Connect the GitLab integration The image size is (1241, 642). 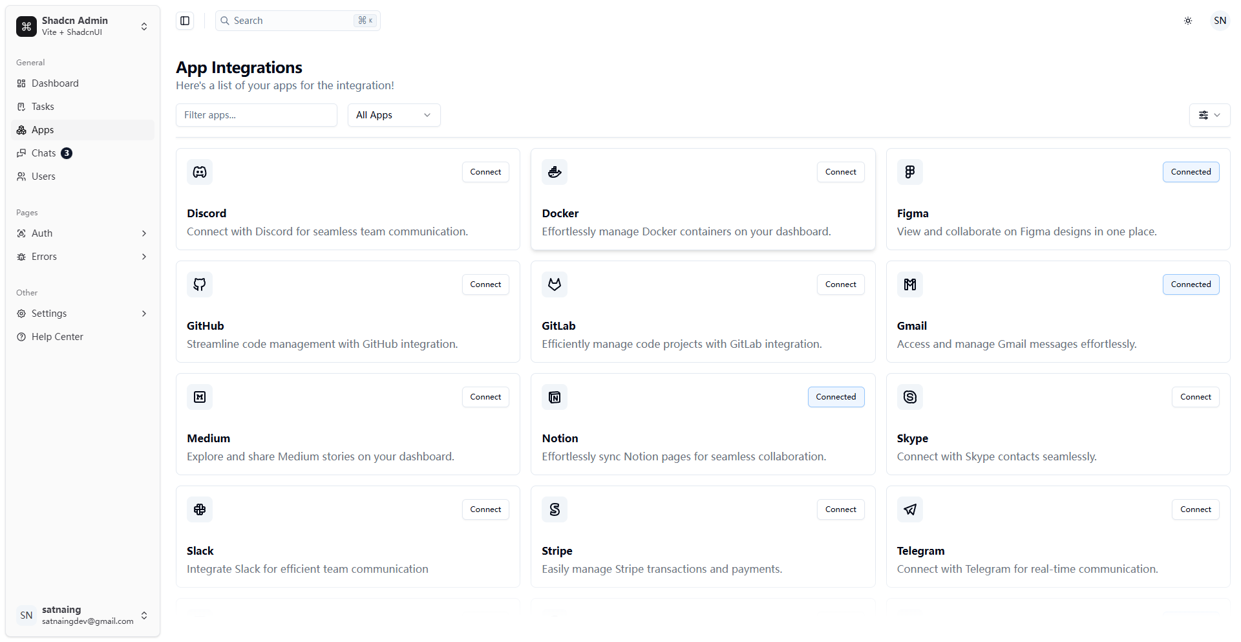pyautogui.click(x=840, y=284)
